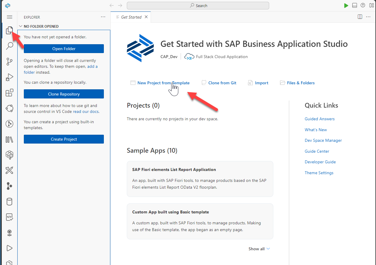Open the database cylinder icon

(9, 202)
